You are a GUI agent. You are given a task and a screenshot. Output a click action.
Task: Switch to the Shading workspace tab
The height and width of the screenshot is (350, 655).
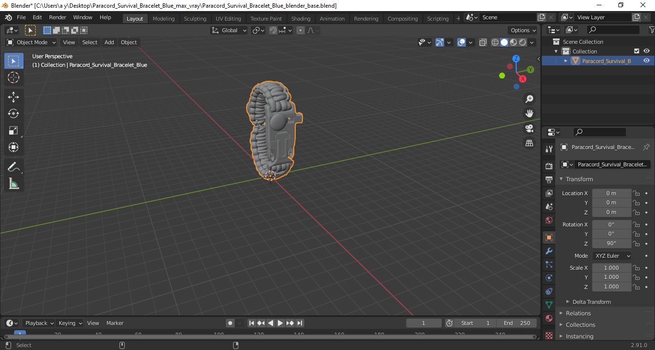pos(301,19)
